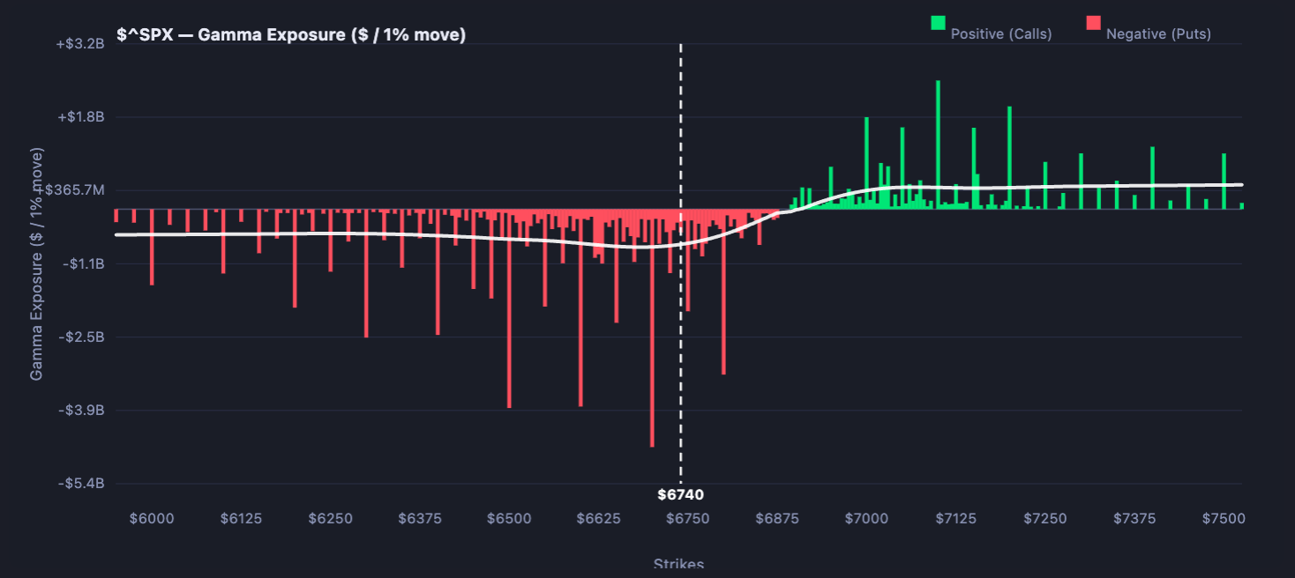Click the $6625 strike axis label
The image size is (1295, 578).
(x=598, y=518)
